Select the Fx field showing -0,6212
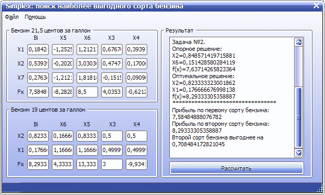The width and height of the screenshot is (325, 195). coord(137,92)
